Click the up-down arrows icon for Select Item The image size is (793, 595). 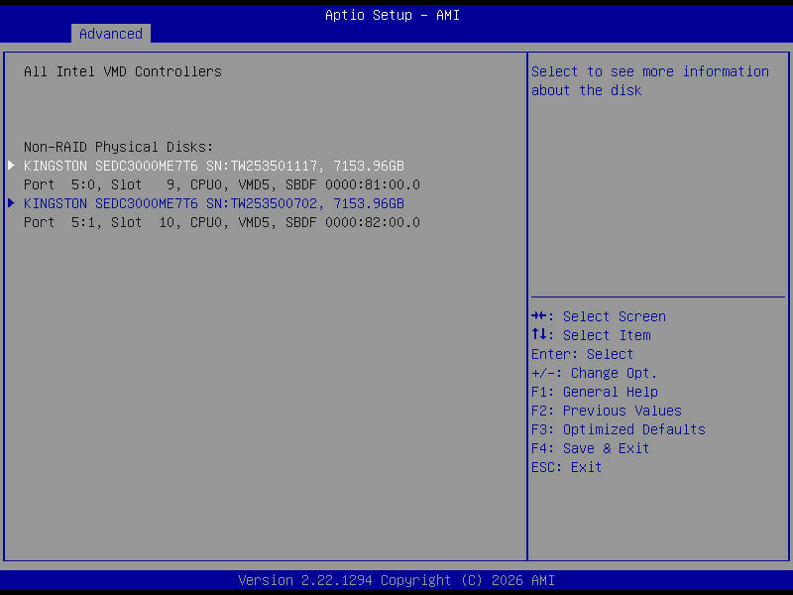tap(538, 334)
